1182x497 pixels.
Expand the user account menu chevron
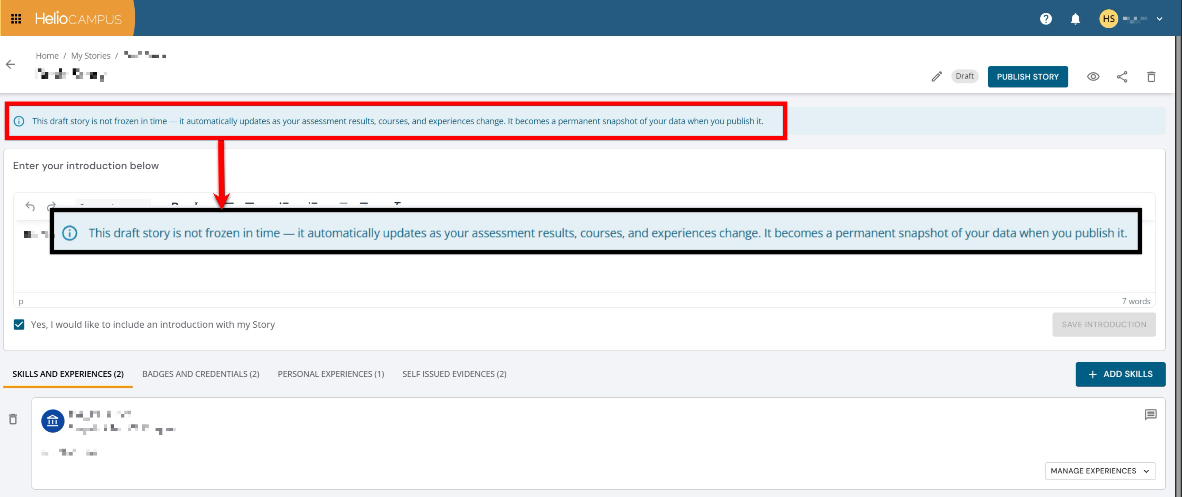coord(1160,19)
